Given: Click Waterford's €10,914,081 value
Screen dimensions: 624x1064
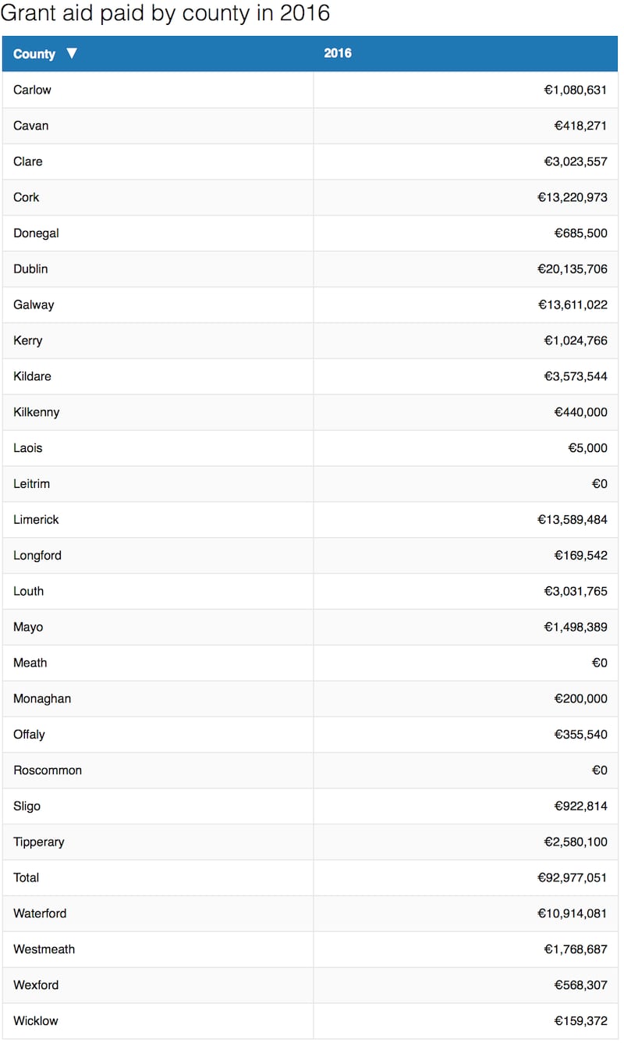Looking at the screenshot, I should tap(572, 914).
